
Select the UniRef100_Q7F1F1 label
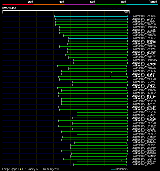pyautogui.click(x=143, y=118)
